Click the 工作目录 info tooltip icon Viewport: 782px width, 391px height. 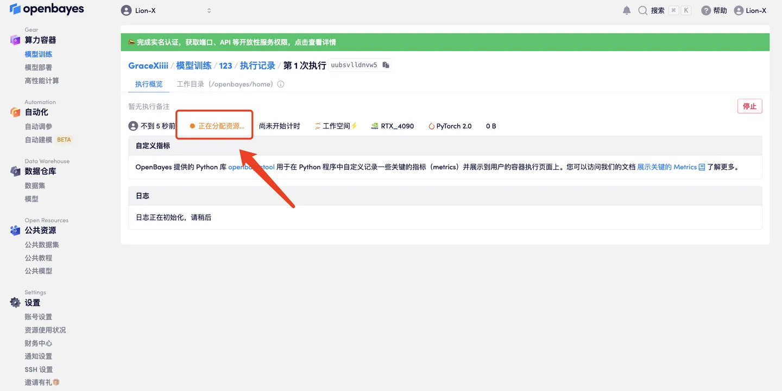[x=279, y=84]
